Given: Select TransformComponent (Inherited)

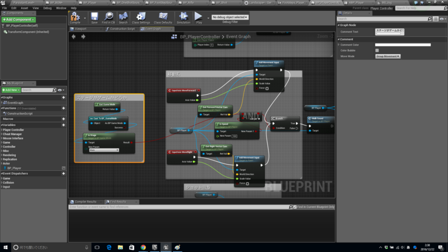Looking at the screenshot, I should point(28,32).
